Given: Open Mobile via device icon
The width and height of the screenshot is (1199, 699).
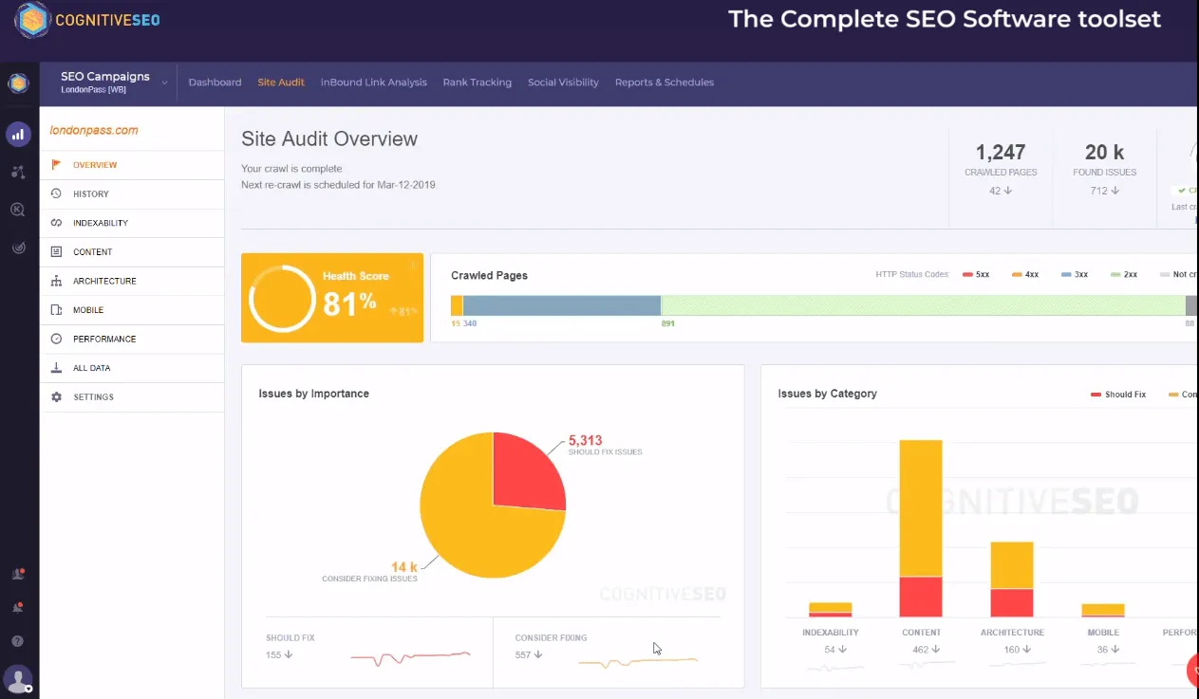Looking at the screenshot, I should point(56,310).
